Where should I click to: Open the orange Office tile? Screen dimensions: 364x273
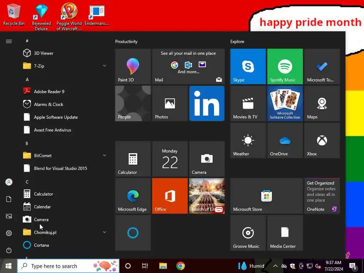(x=170, y=196)
